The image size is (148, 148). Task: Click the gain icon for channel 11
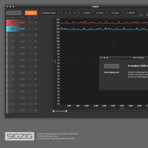point(30,85)
